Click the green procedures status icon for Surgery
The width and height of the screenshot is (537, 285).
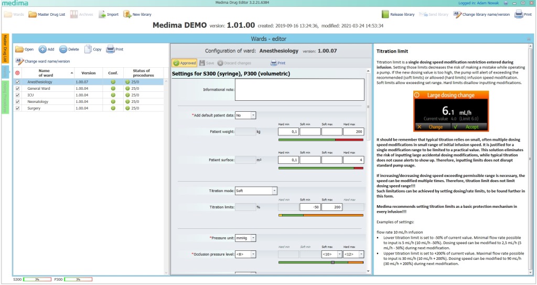coord(127,108)
